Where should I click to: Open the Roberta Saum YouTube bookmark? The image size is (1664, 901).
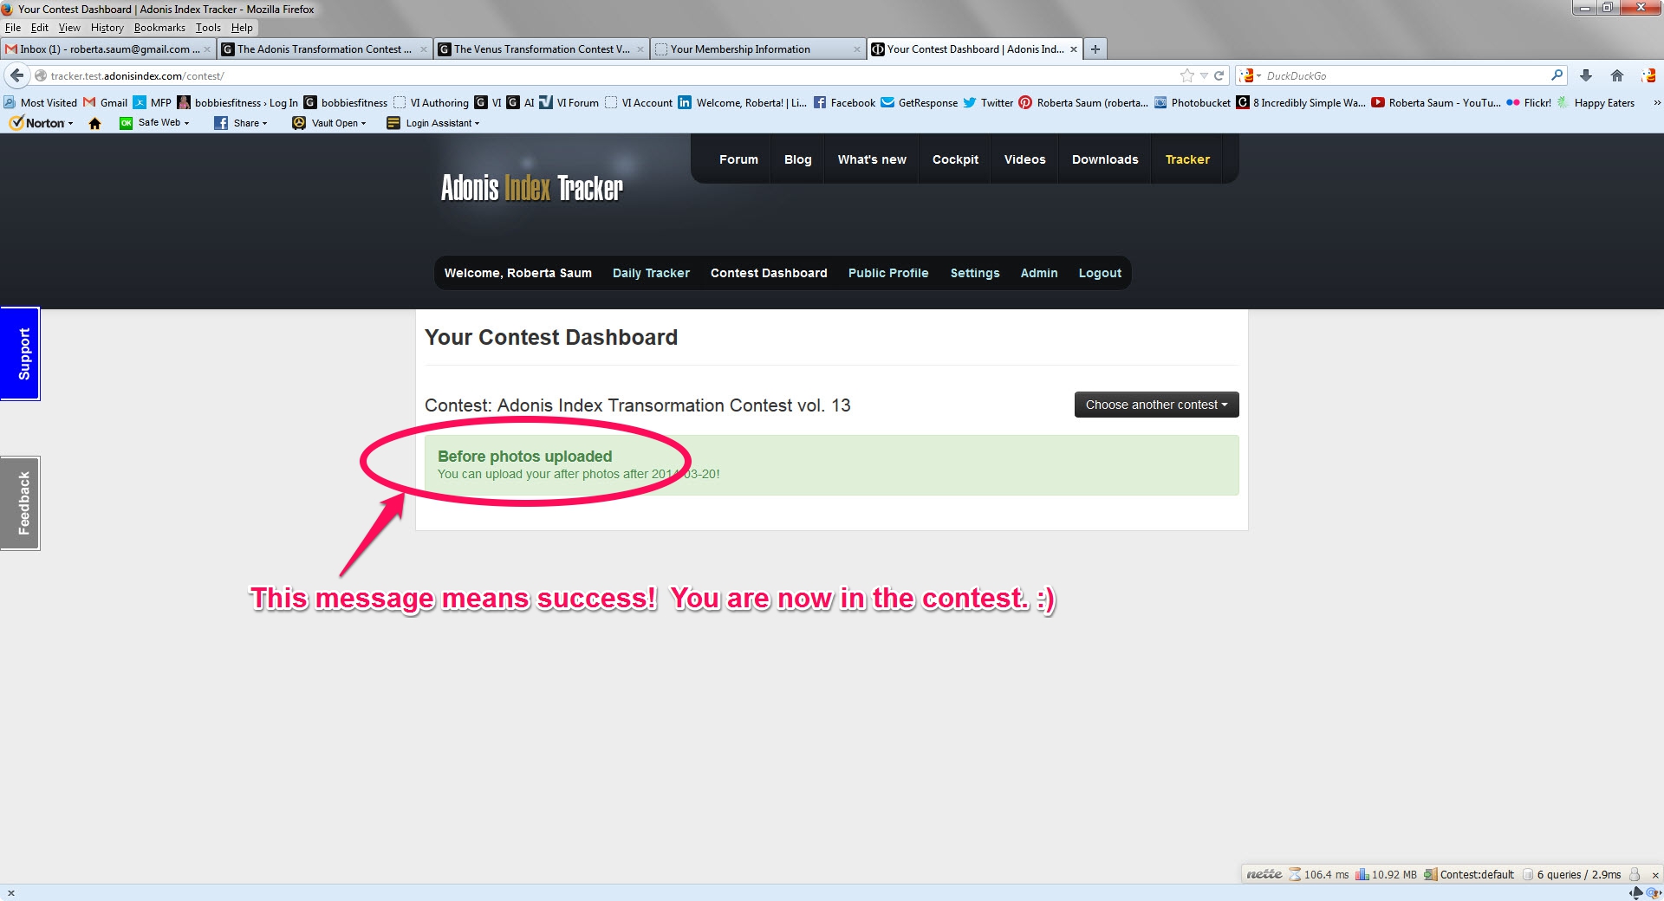point(1435,102)
